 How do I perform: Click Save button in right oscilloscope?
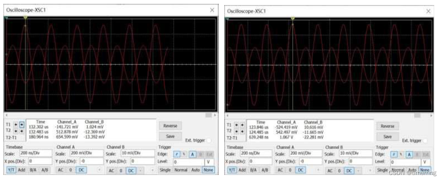point(387,137)
